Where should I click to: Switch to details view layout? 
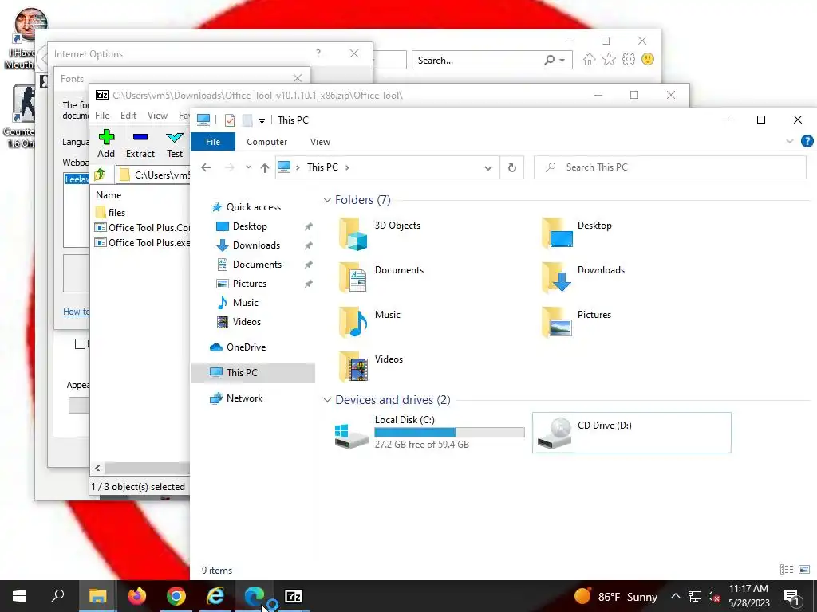click(786, 569)
